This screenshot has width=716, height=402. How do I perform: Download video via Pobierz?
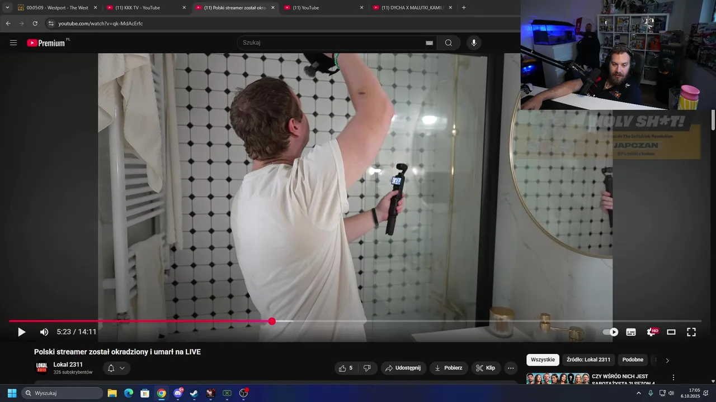pyautogui.click(x=449, y=368)
